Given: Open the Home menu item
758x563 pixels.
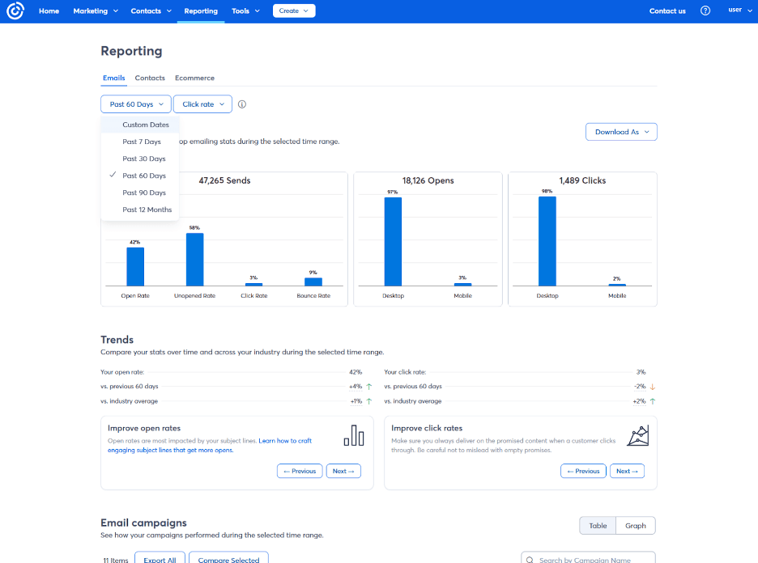Looking at the screenshot, I should 49,11.
